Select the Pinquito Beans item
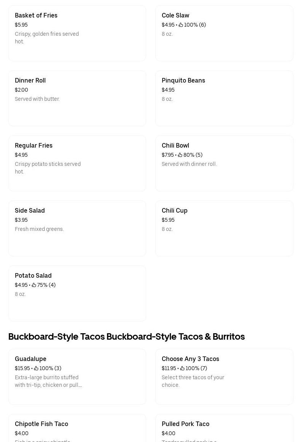Screen dimensions: 306x442 tap(224, 98)
